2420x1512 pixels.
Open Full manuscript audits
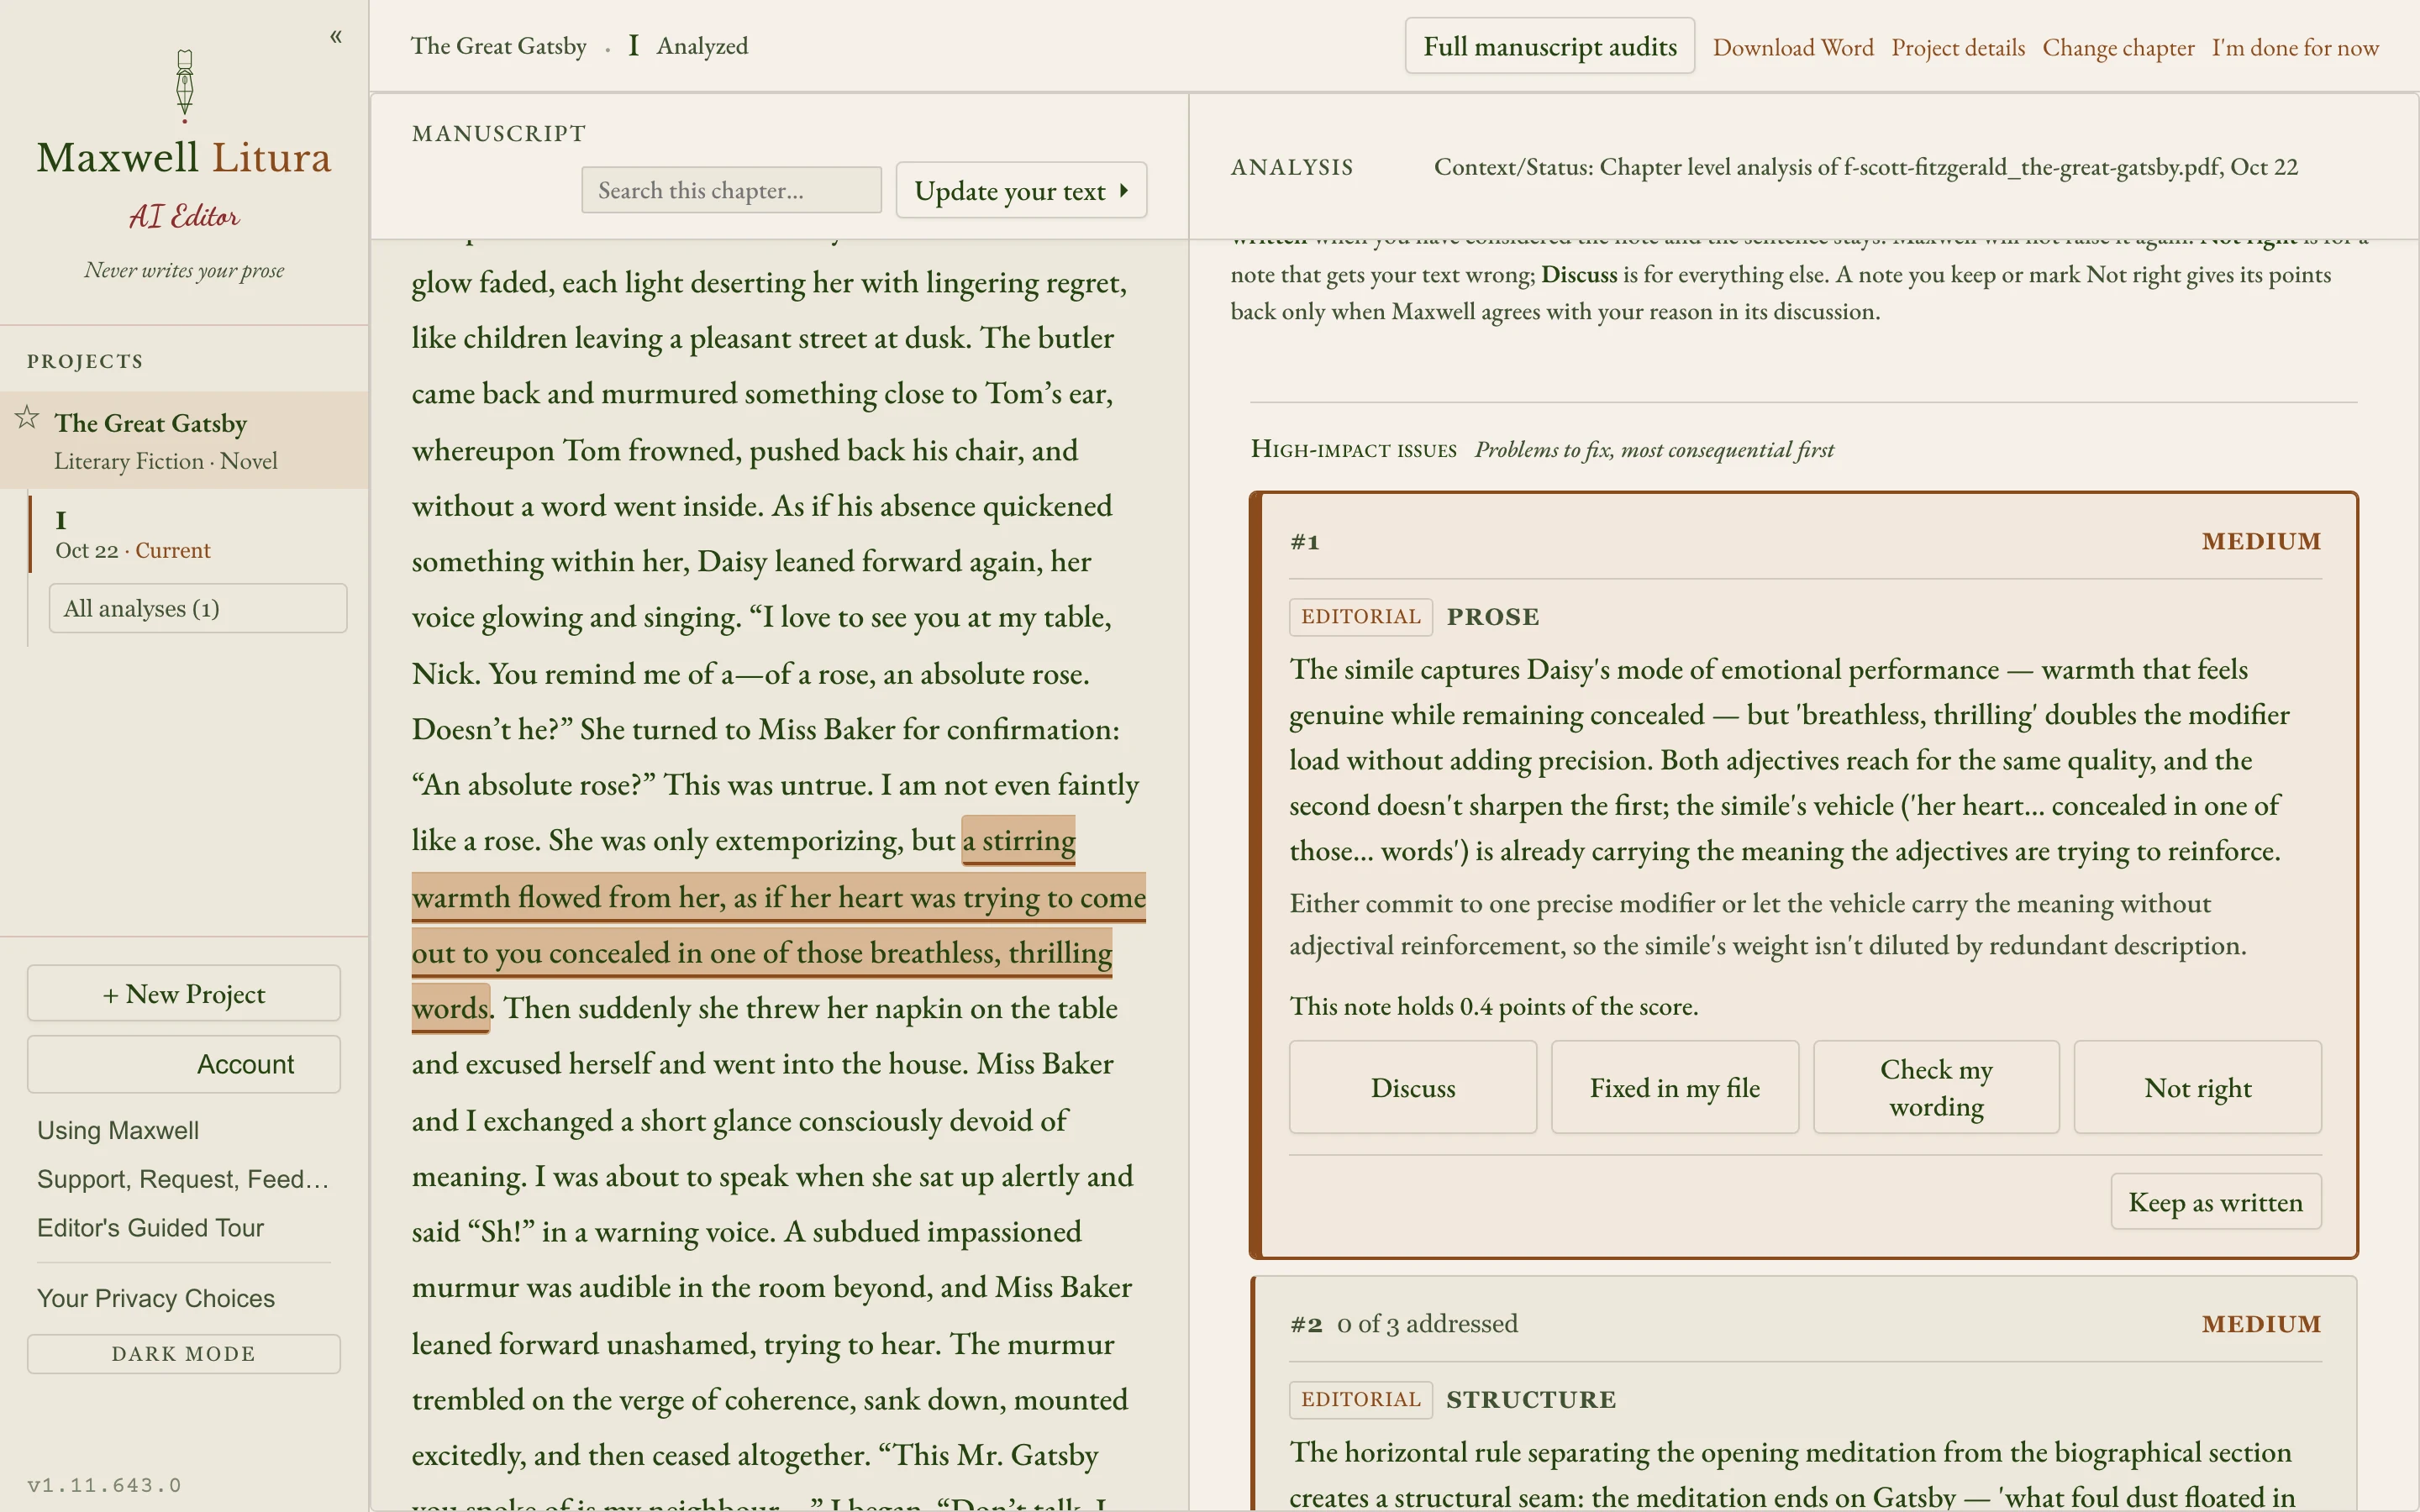[x=1550, y=46]
